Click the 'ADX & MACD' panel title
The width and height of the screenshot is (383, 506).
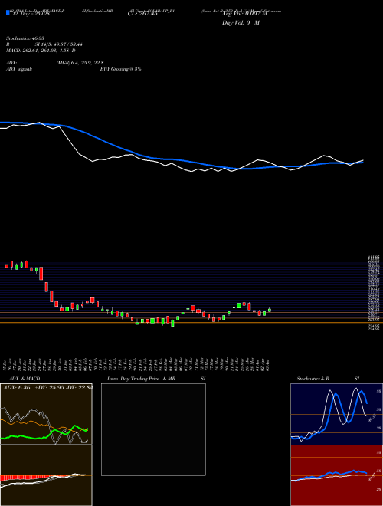pos(25,379)
